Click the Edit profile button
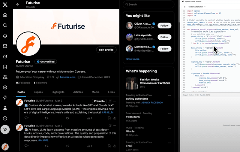The height and width of the screenshot is (152, 240). coord(106,50)
